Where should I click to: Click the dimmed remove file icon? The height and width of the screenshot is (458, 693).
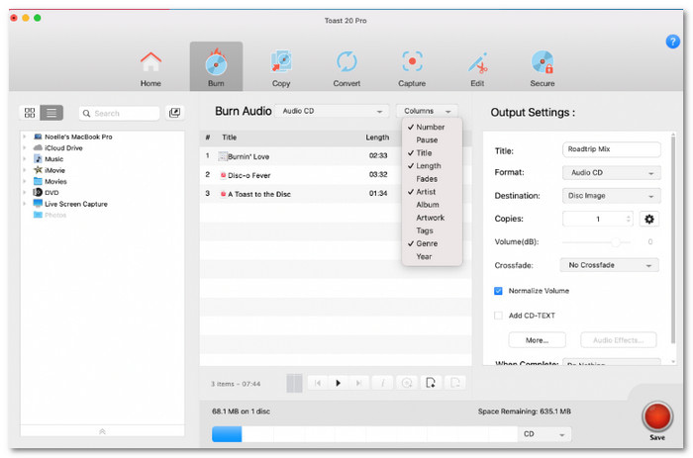point(454,383)
